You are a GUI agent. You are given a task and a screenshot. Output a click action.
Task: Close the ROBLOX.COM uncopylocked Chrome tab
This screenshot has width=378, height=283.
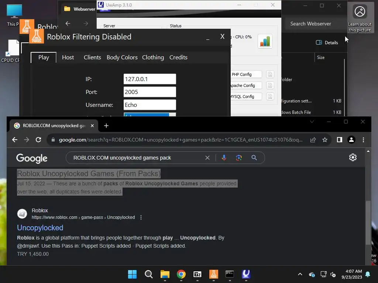coord(92,126)
